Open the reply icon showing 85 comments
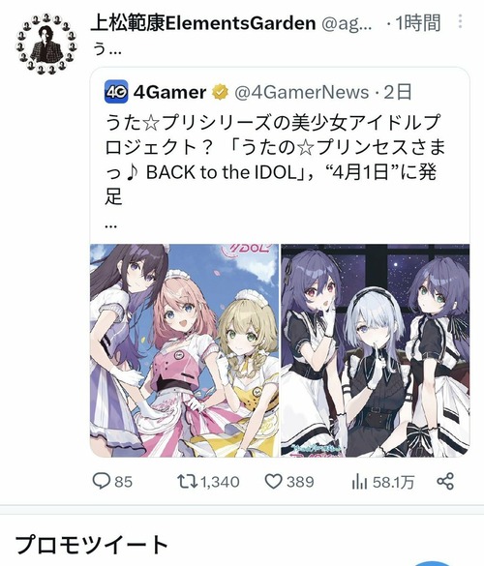484x566 pixels. (102, 481)
